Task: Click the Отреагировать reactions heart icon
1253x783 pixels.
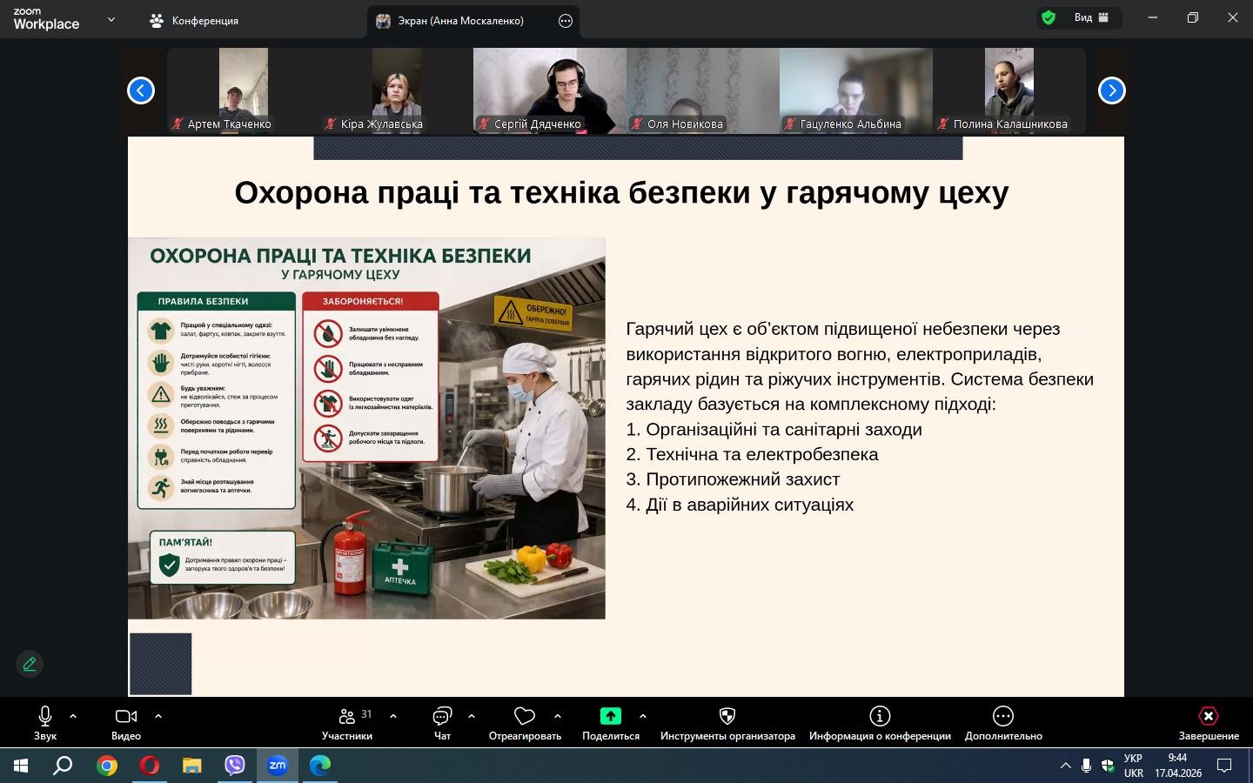Action: click(525, 717)
